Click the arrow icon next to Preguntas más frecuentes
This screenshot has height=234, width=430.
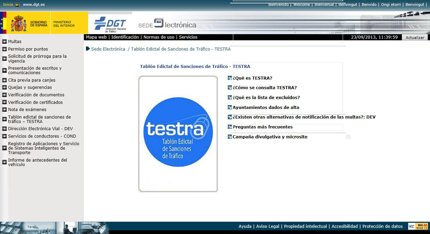(x=230, y=127)
